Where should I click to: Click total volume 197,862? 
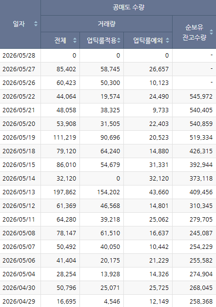coord(65,192)
